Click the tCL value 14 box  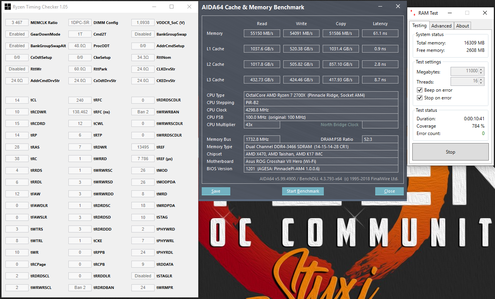point(17,100)
